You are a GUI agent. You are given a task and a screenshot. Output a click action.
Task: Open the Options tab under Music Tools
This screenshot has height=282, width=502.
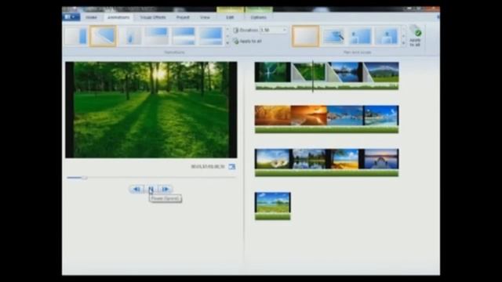258,17
